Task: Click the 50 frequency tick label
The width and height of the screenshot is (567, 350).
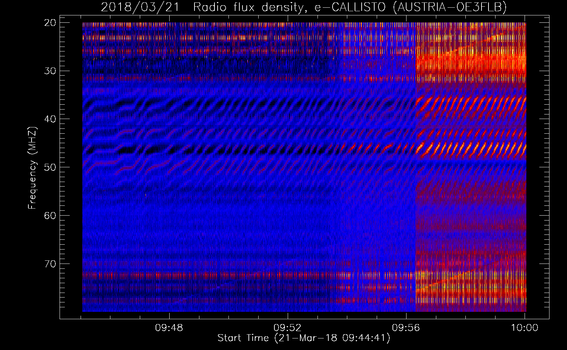Action: 50,167
